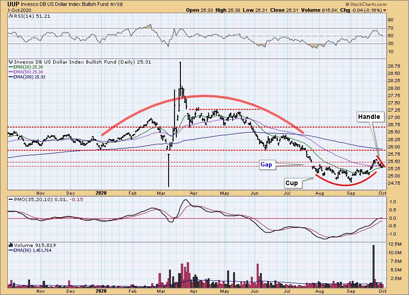Click the purple EMA(50) price legend line
Screen dimensions: 409x295
pos(11,72)
